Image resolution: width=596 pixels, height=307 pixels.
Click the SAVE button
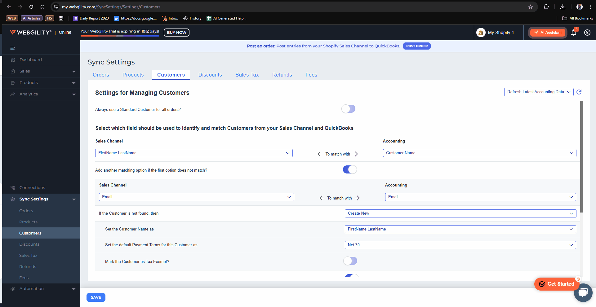[96, 297]
